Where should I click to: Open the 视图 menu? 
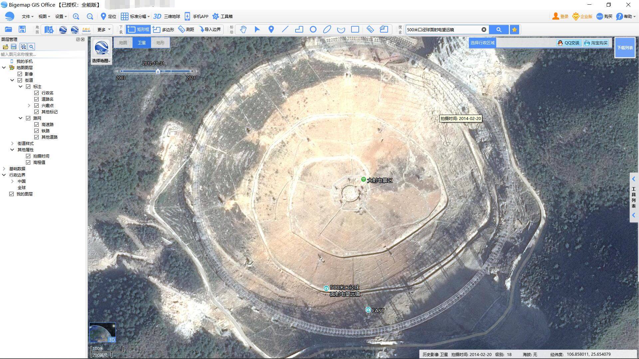tap(44, 16)
